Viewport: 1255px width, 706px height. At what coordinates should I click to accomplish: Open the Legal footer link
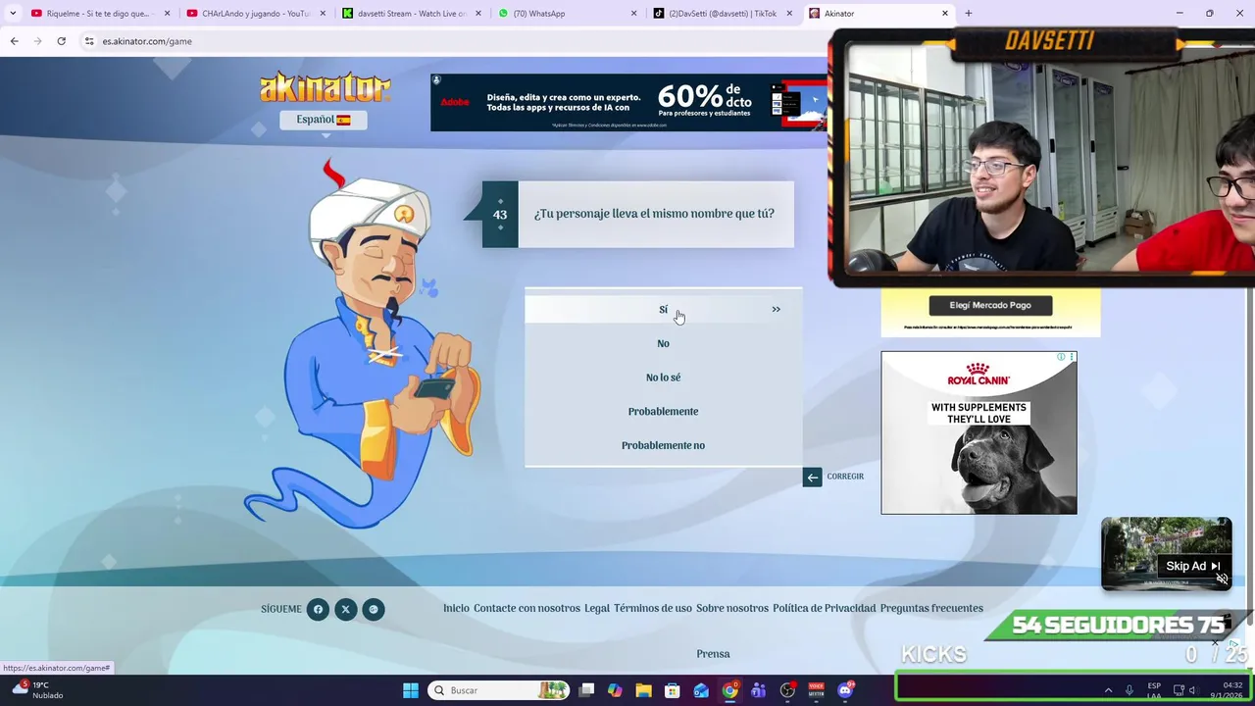[597, 608]
